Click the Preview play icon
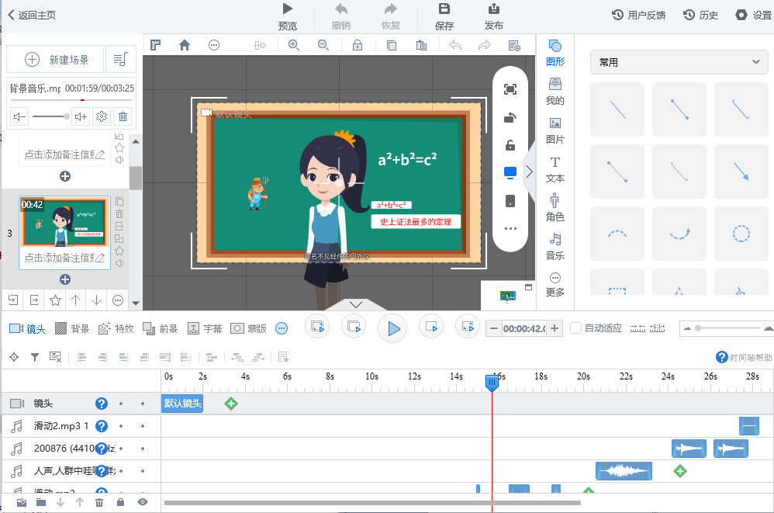The image size is (774, 513). (x=288, y=9)
